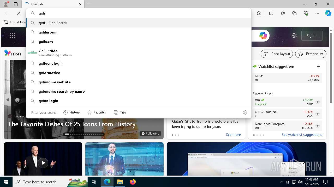Toggle the Following button on Lovefood story
Viewport: 334px width, 187px height.
coord(150,133)
